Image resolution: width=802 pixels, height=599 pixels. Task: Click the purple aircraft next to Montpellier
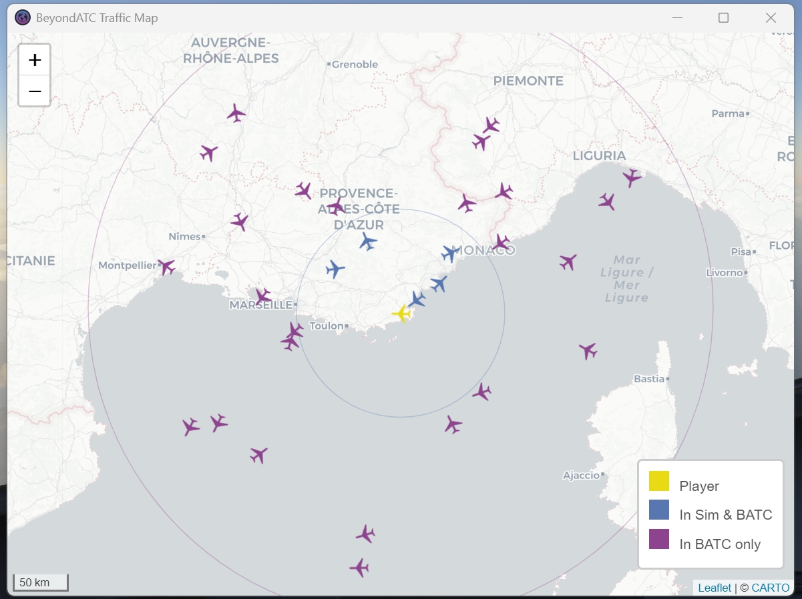[x=166, y=267]
